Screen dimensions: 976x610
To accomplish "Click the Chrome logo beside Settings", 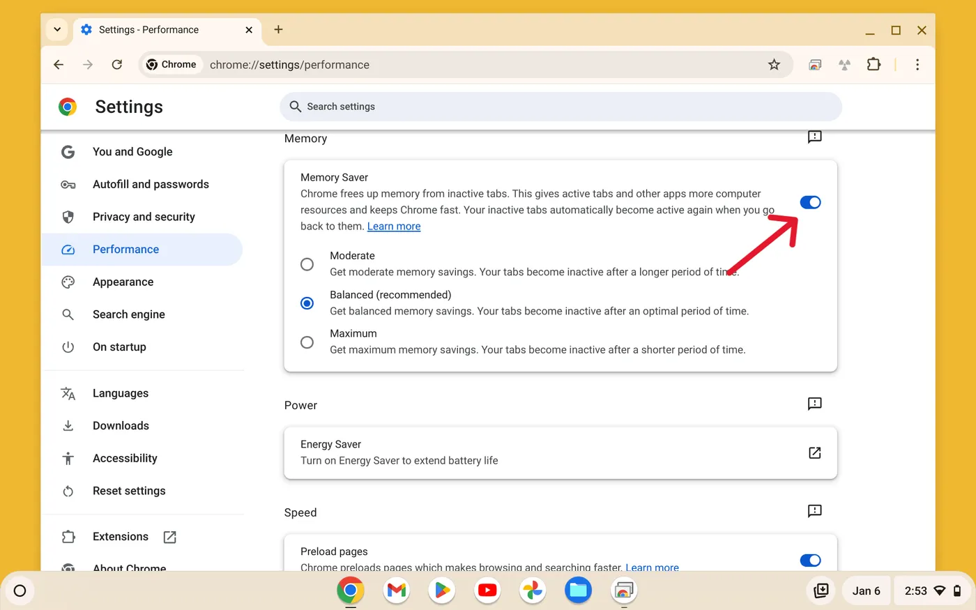I will (68, 107).
